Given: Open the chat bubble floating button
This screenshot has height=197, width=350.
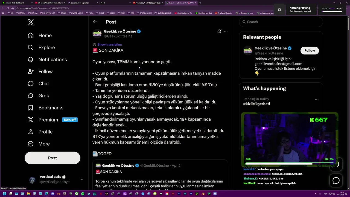Looking at the screenshot, I should (x=336, y=181).
